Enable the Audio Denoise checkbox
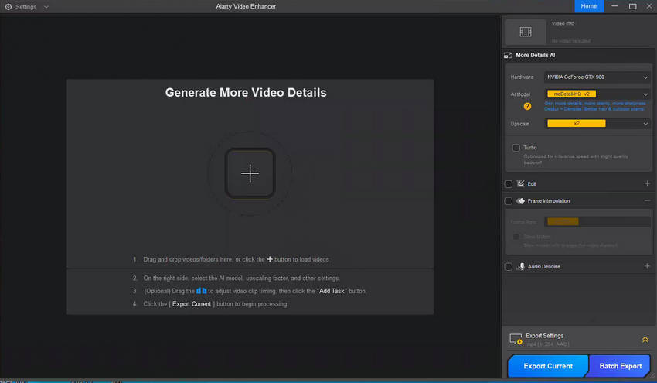657x383 pixels. (509, 266)
